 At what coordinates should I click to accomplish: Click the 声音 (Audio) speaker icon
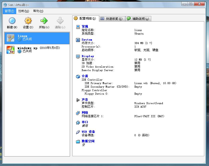point(78,100)
